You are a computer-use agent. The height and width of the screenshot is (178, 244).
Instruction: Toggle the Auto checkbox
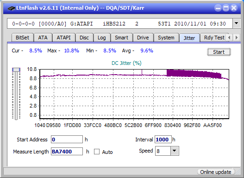click(x=97, y=152)
